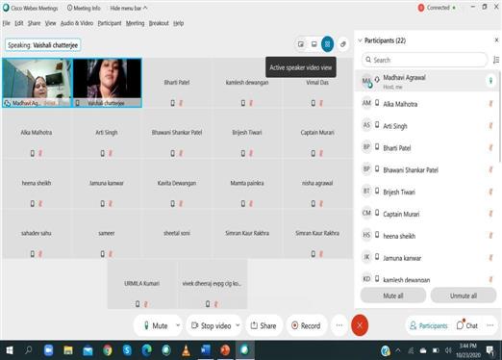This screenshot has width=502, height=360.
Task: Toggle the Participants panel button
Action: [429, 325]
